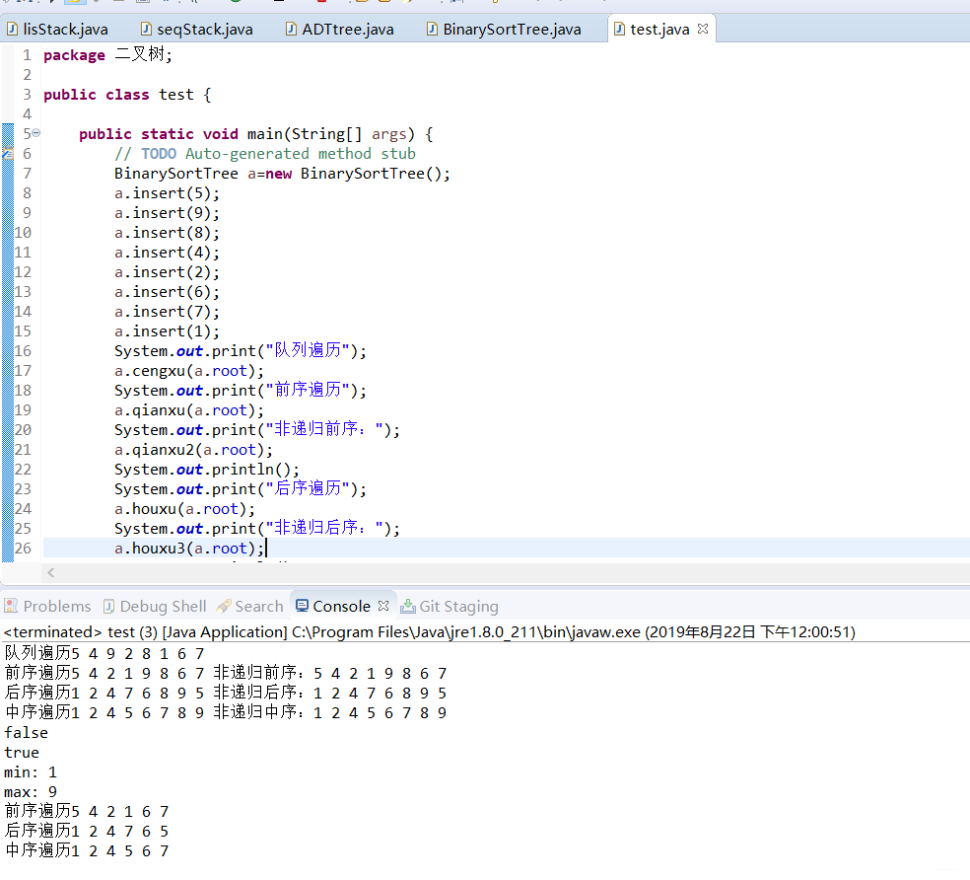Click line number 16 in the gutter
Viewport: 970px width, 880px height.
tap(23, 351)
